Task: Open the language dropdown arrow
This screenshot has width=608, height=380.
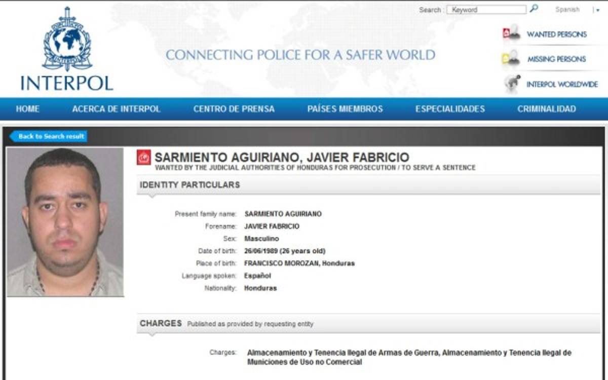Action: click(x=597, y=10)
